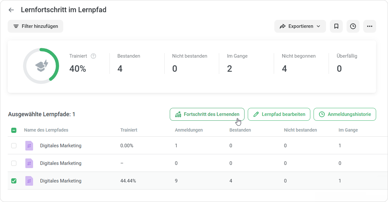Check the first Digitales Marketing row
Image resolution: width=388 pixels, height=202 pixels.
(x=14, y=146)
